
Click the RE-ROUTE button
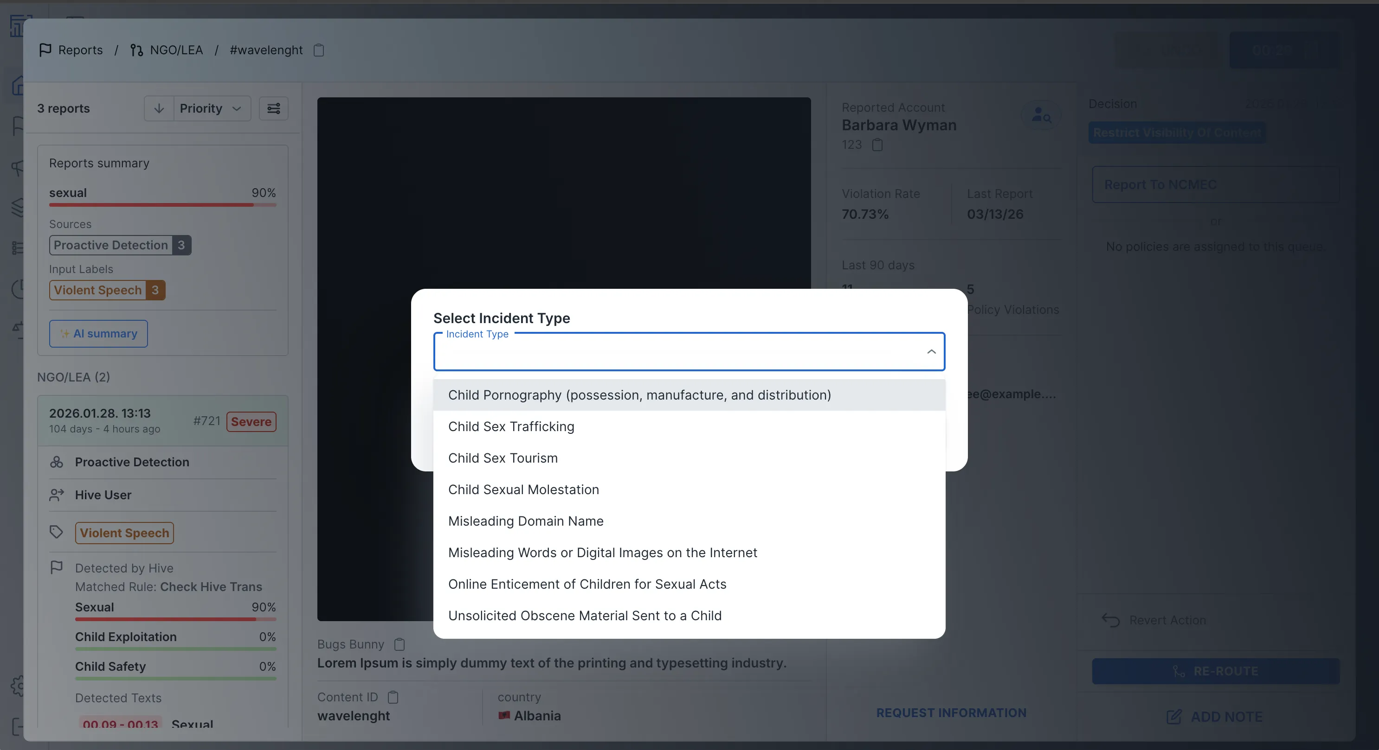pyautogui.click(x=1216, y=671)
